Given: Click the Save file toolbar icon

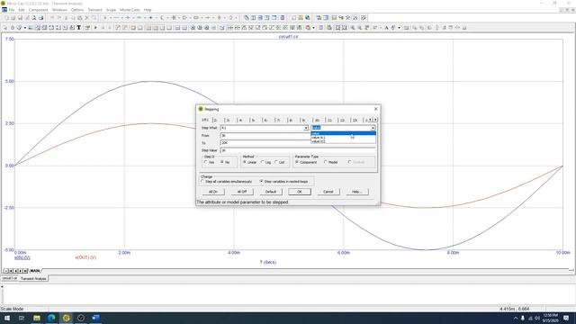Looking at the screenshot, I should point(20,18).
